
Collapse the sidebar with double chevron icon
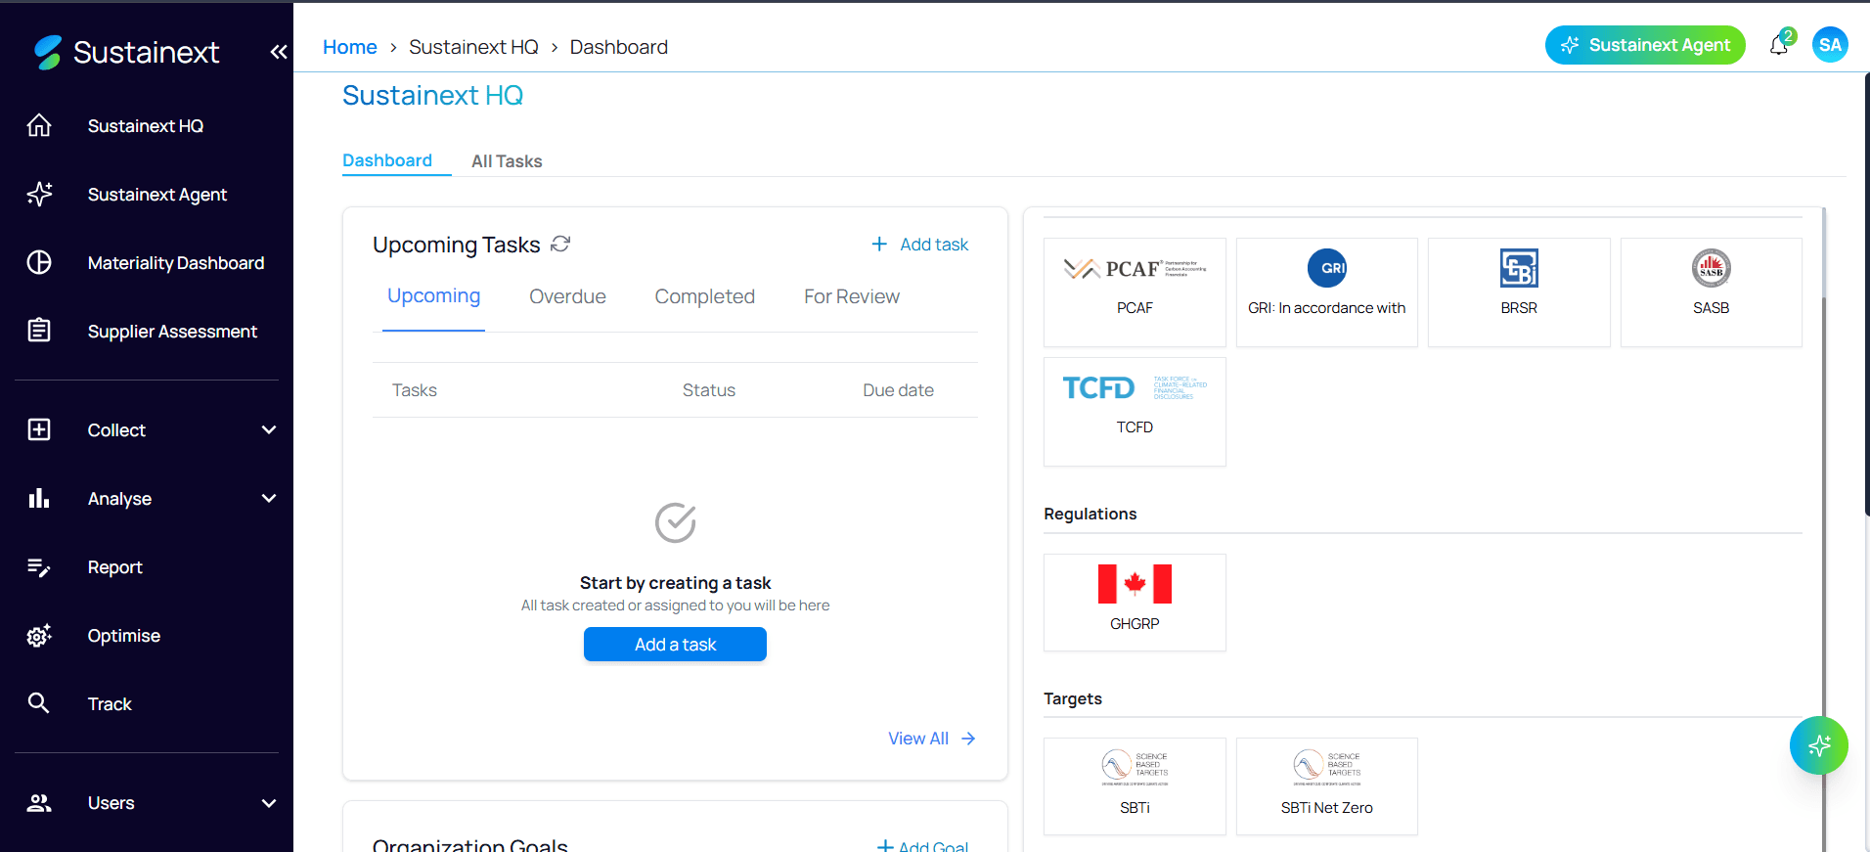[x=279, y=52]
